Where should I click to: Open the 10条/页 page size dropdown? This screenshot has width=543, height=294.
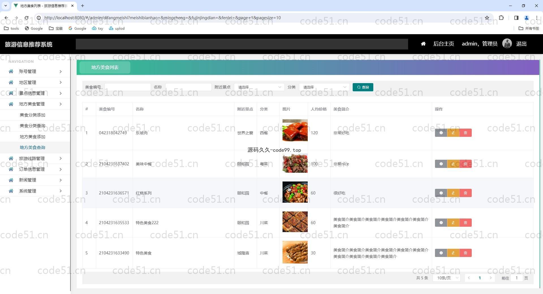[x=447, y=278]
